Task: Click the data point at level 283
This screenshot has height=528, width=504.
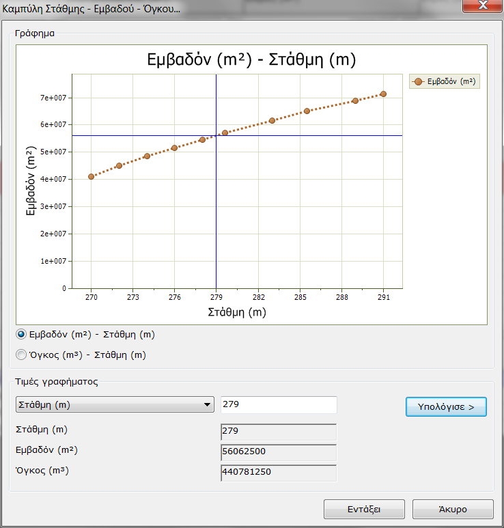Action: click(272, 120)
